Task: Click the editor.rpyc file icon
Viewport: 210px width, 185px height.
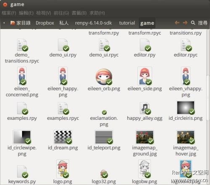Action: point(186,45)
